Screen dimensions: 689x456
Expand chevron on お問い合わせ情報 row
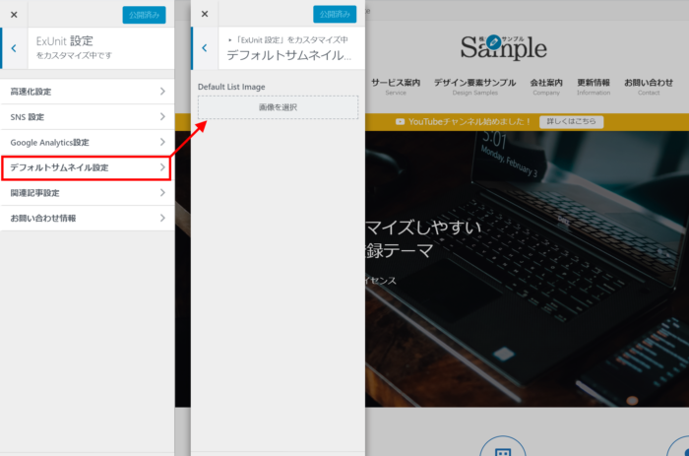(x=162, y=218)
